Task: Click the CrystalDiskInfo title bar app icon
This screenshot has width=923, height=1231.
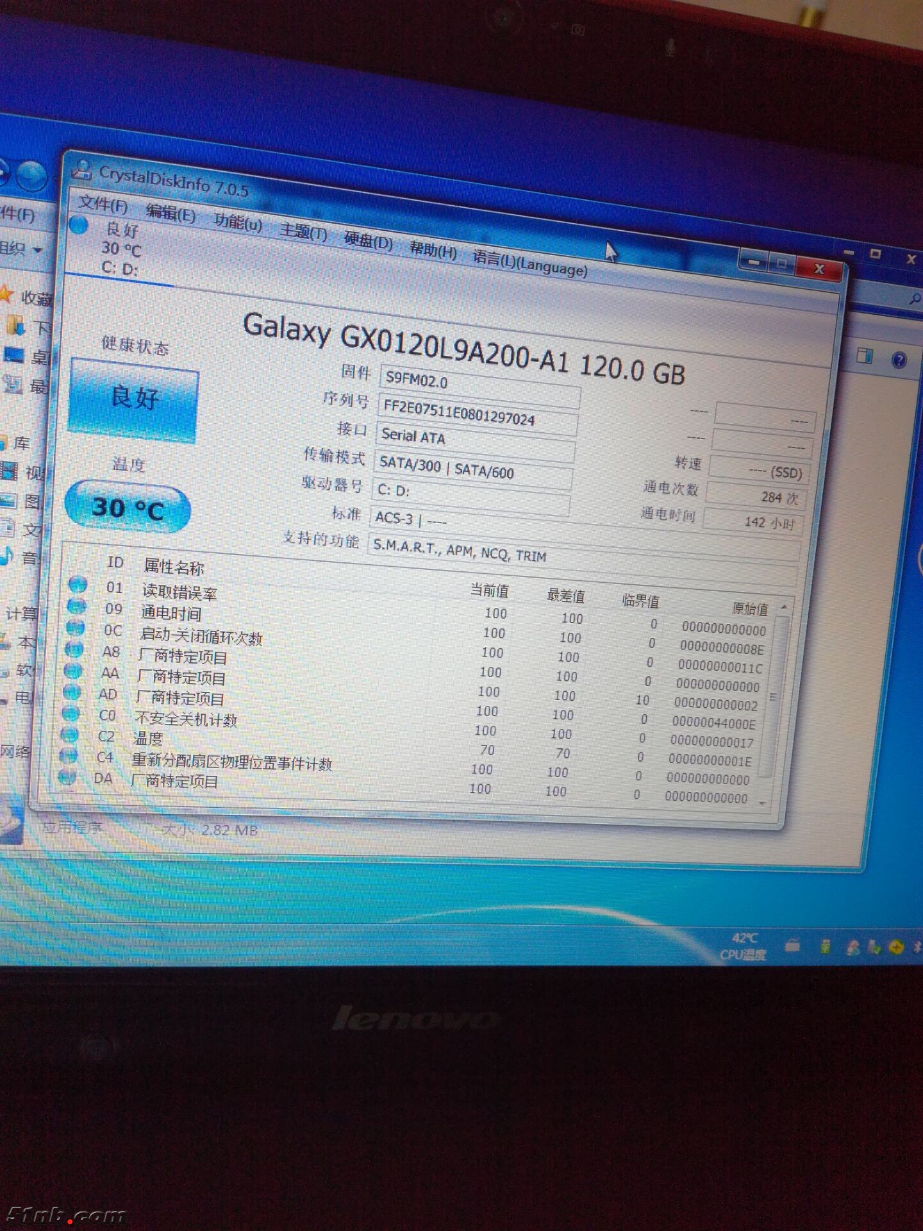Action: point(82,170)
